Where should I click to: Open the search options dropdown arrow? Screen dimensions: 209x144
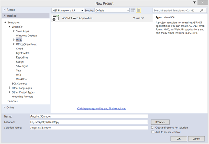pyautogui.click(x=205, y=10)
